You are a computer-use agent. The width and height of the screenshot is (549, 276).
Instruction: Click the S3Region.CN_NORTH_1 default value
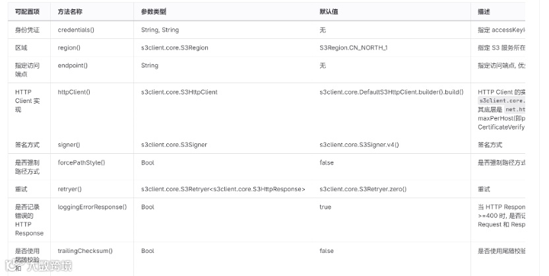(x=353, y=48)
